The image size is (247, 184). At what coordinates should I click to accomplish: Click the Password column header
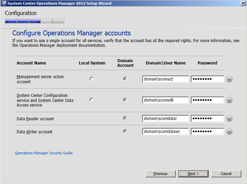[x=208, y=63]
